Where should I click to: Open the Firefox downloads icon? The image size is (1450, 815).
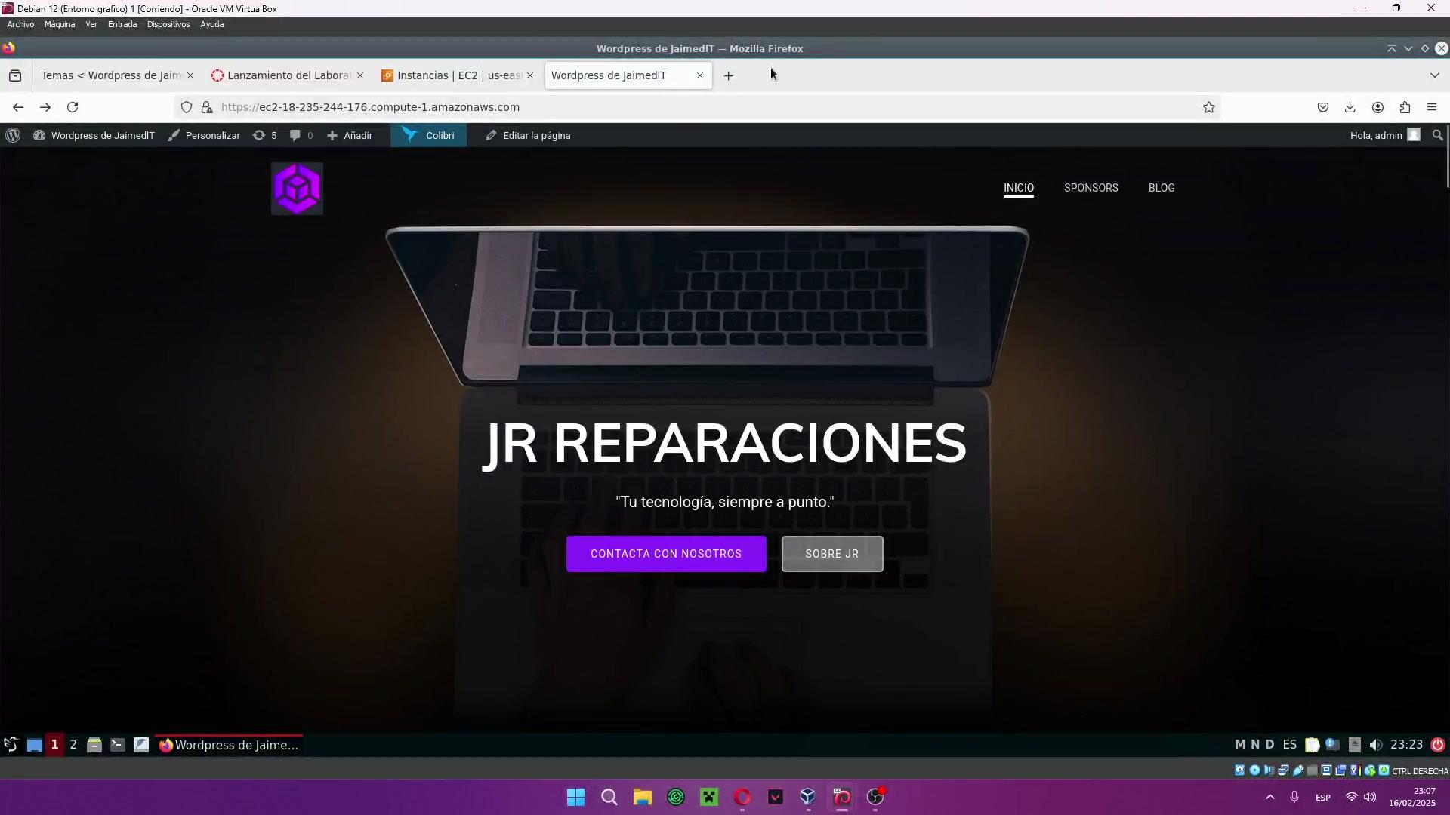1350,107
